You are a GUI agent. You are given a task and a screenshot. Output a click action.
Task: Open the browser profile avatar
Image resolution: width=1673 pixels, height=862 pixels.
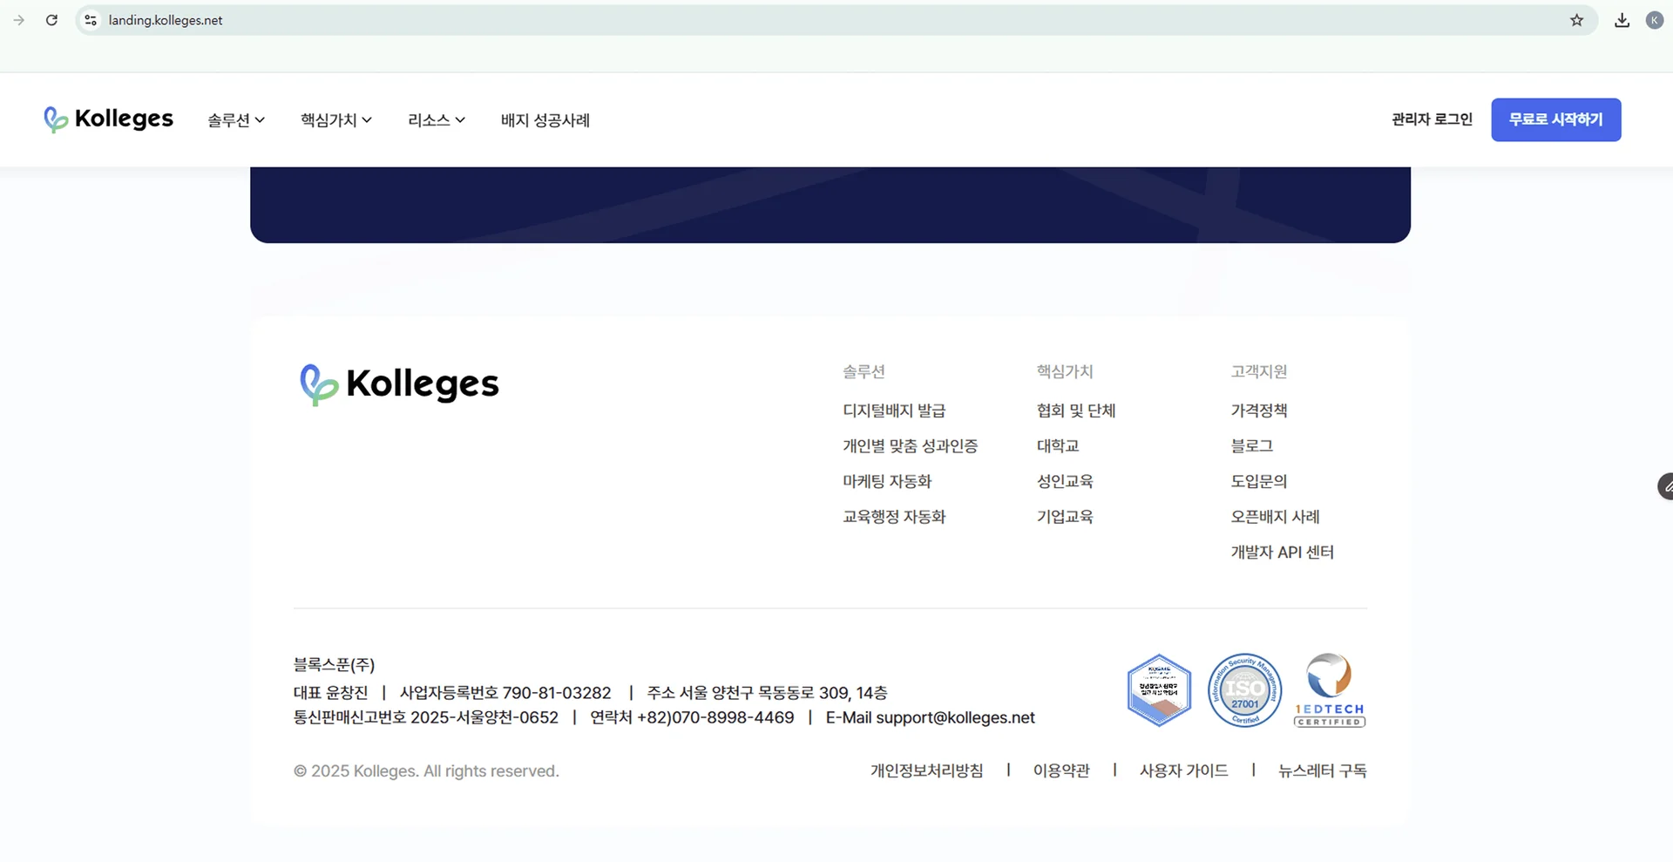point(1654,20)
